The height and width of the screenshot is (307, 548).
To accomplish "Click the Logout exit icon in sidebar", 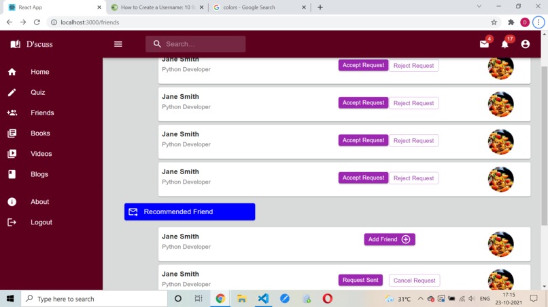I will tap(12, 222).
